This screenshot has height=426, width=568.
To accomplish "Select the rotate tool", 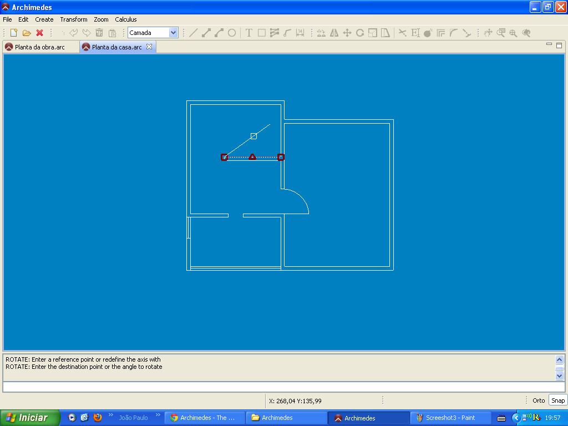I will [359, 33].
